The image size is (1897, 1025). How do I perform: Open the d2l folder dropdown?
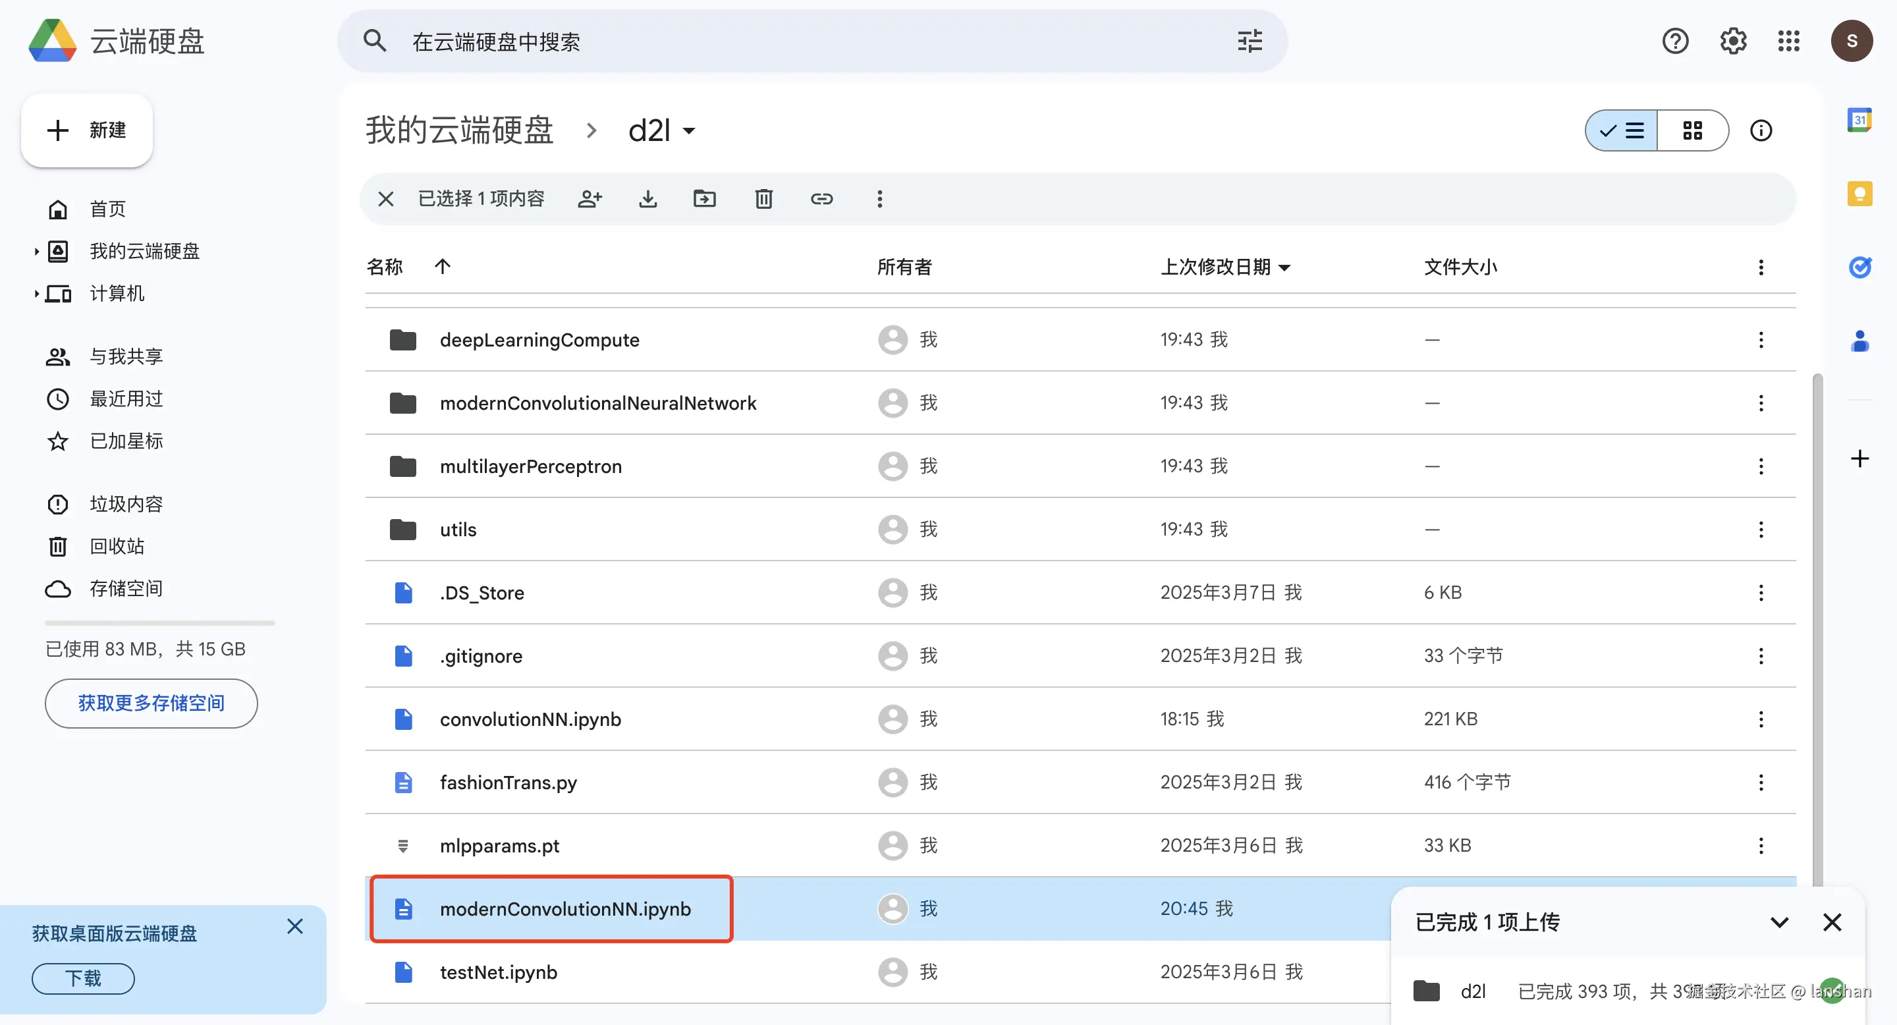tap(688, 131)
